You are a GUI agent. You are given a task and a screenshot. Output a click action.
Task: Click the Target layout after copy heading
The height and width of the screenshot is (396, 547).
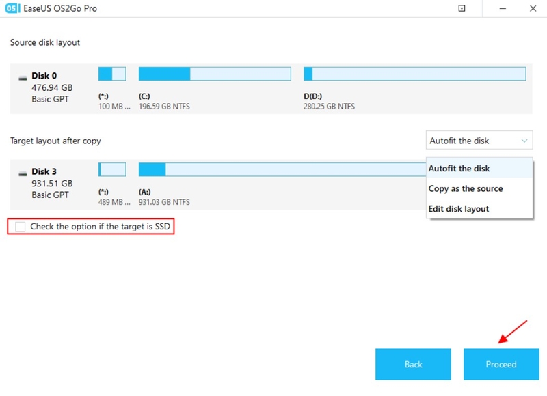pos(55,141)
